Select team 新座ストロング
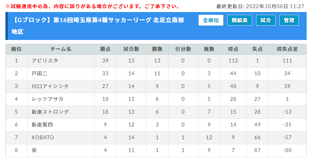This screenshot has width=309, height=161. [x=50, y=112]
